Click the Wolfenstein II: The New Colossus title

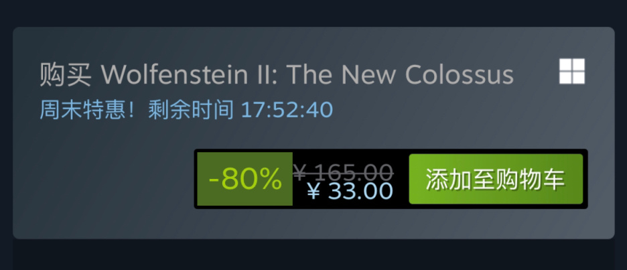[307, 74]
